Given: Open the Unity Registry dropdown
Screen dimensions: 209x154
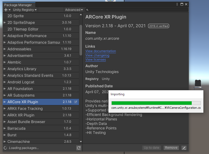Looking at the screenshot, I should [x=25, y=10].
